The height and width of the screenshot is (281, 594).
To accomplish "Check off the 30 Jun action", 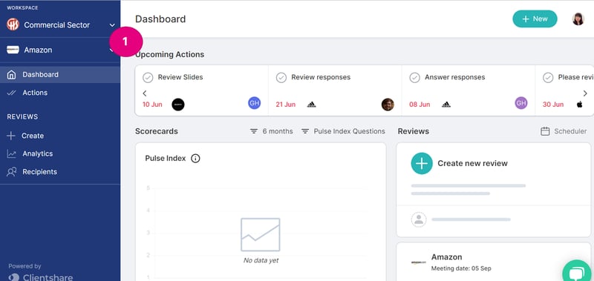I will pyautogui.click(x=548, y=78).
